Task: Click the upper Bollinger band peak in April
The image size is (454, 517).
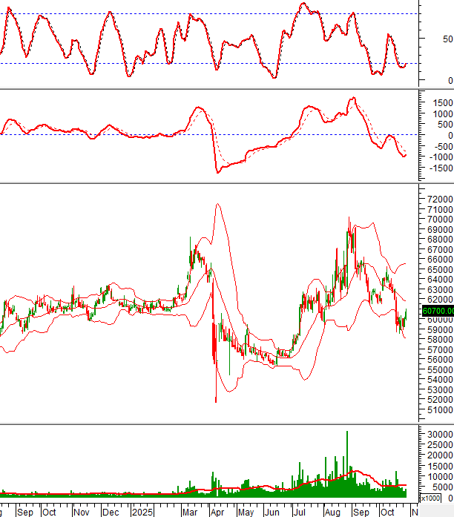Action: (x=217, y=205)
